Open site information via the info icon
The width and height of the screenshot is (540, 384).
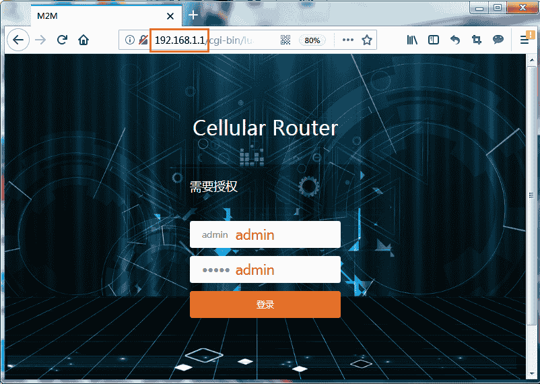(x=130, y=40)
